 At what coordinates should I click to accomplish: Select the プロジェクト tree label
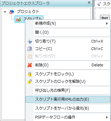coord(28,12)
